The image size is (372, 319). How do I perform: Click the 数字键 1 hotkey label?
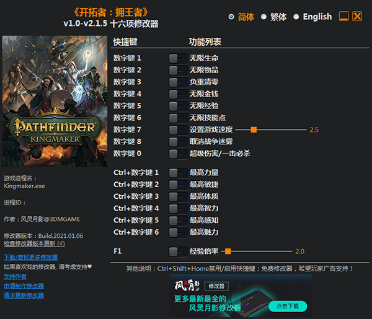(x=127, y=58)
